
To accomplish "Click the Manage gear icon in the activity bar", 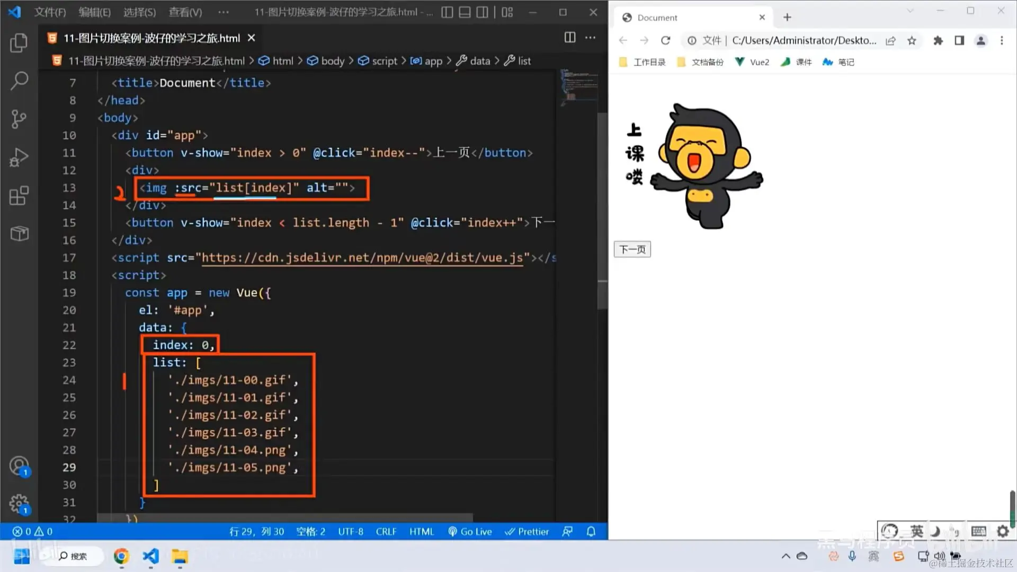I will point(19,504).
